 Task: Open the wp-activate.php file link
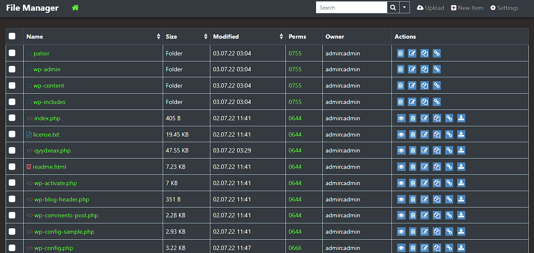55,183
